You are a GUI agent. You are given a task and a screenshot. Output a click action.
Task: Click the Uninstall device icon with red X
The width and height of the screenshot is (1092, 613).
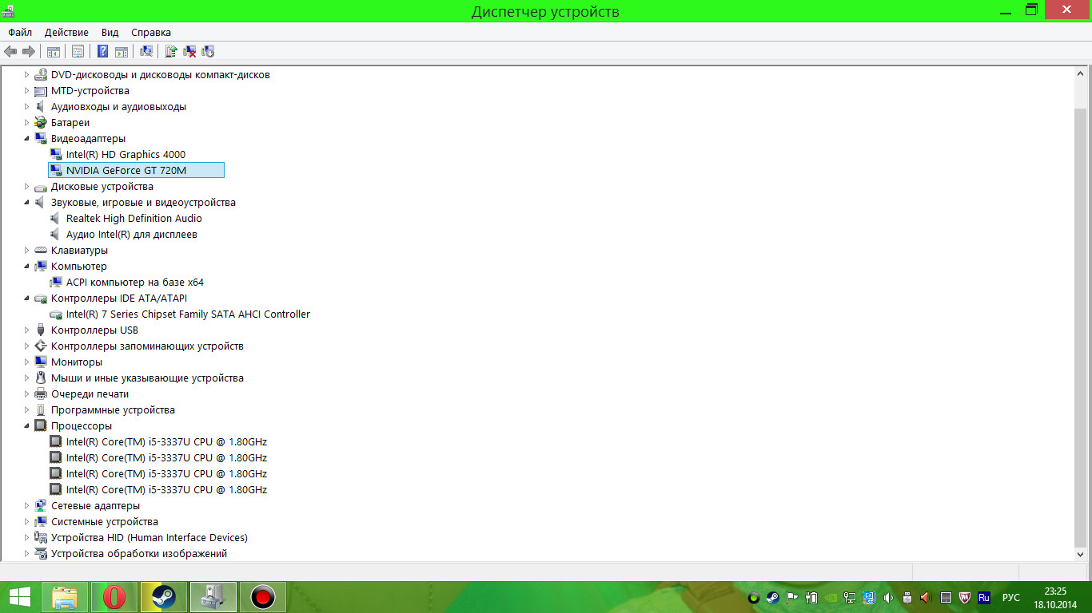pos(189,52)
